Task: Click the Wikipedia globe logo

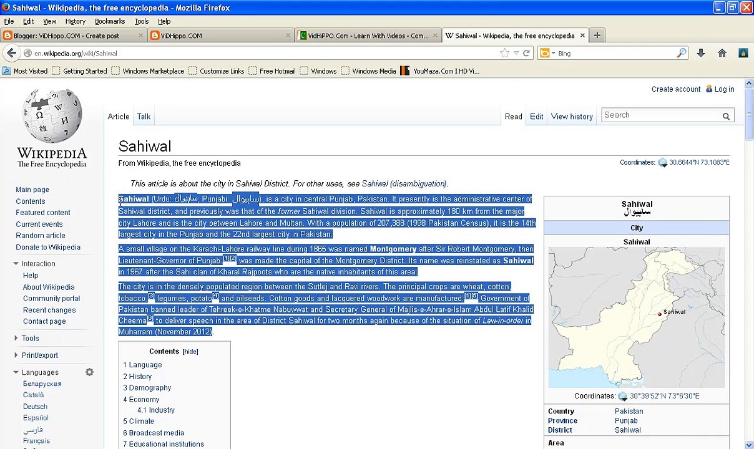Action: pos(52,117)
